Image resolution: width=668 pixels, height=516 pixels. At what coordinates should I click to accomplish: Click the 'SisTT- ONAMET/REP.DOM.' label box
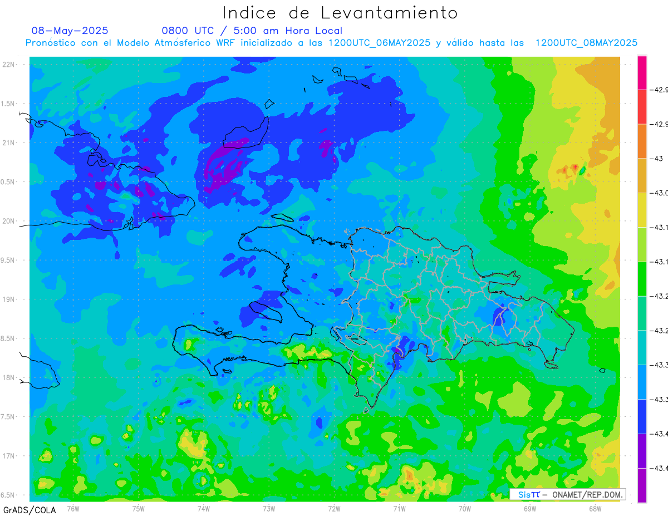pos(567,494)
